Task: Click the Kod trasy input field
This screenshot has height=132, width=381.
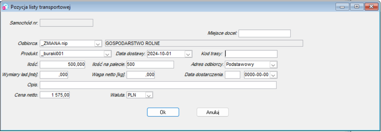Action: pos(251,54)
